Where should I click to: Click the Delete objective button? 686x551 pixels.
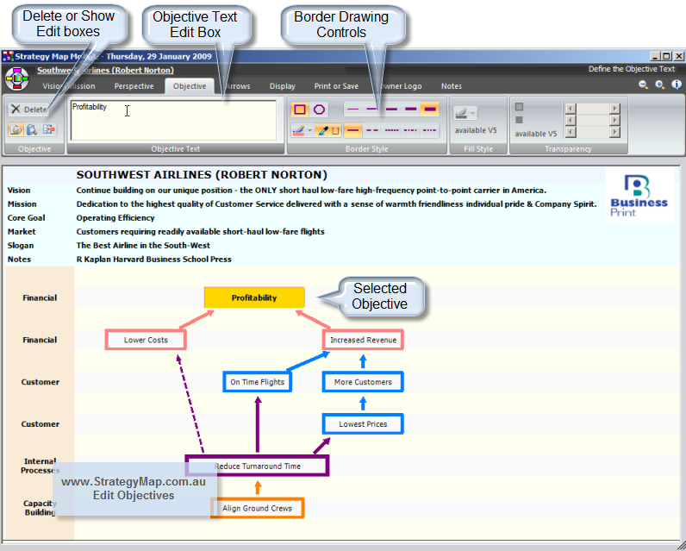[28, 110]
